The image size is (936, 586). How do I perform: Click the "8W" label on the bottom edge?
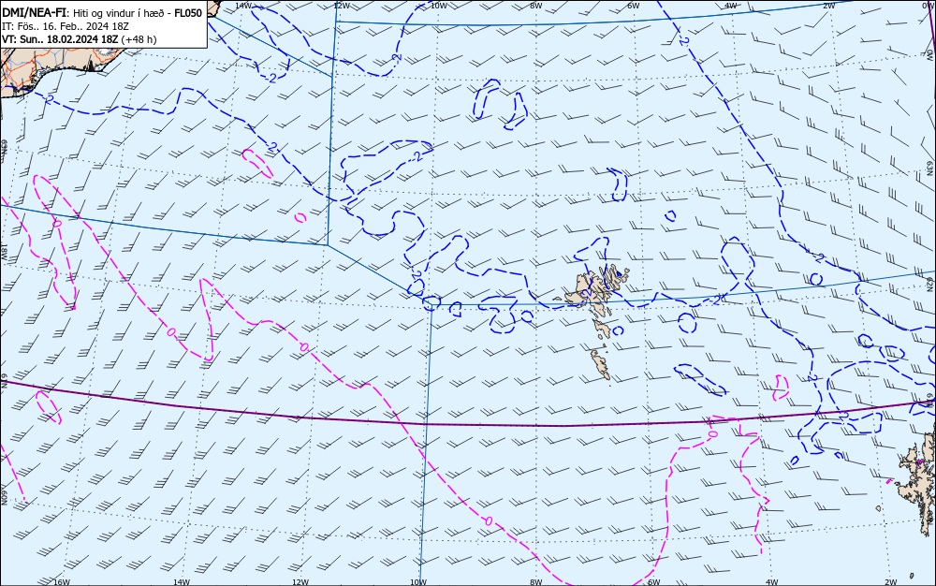[x=535, y=582]
